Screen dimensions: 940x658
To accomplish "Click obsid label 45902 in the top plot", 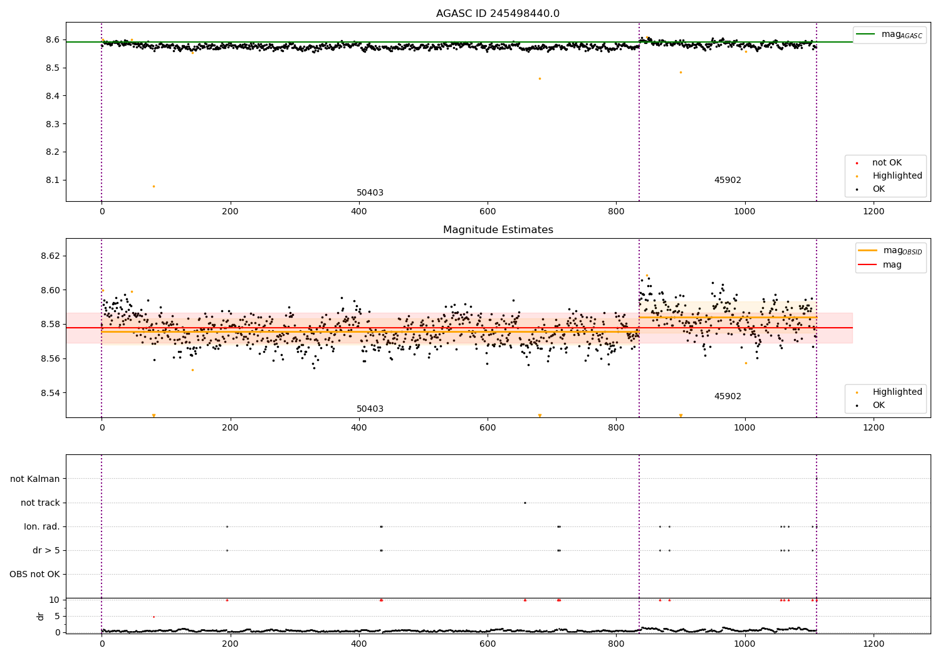I will pyautogui.click(x=728, y=180).
